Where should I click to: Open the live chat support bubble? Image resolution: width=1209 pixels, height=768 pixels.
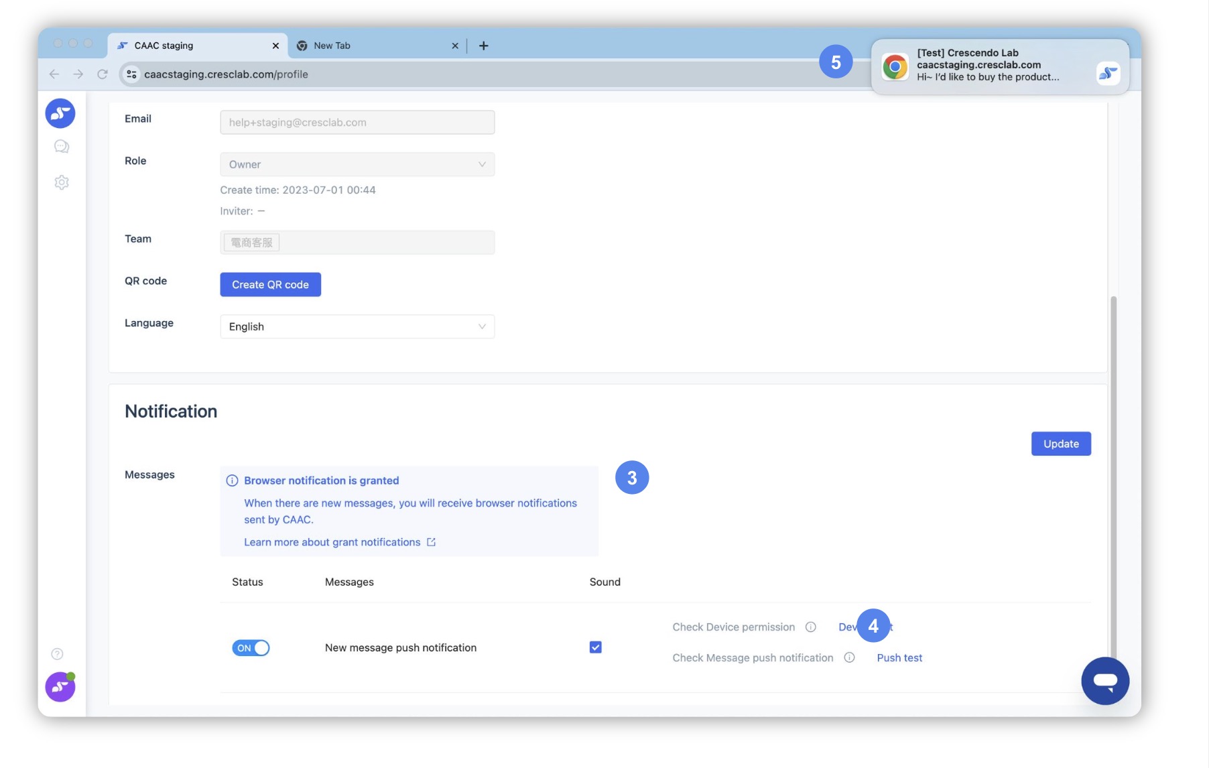point(1104,681)
